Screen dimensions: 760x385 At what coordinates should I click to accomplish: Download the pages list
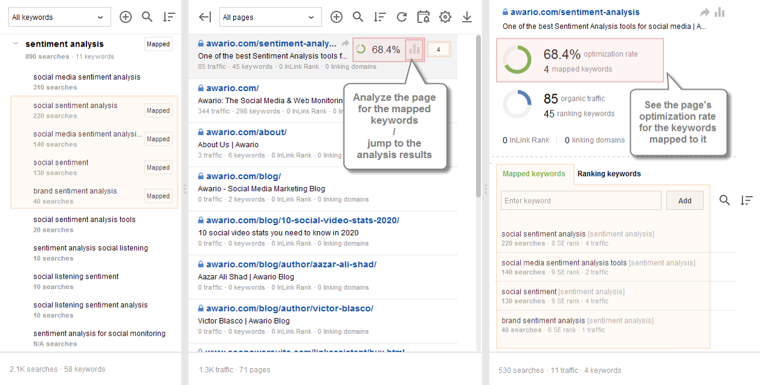pos(467,17)
